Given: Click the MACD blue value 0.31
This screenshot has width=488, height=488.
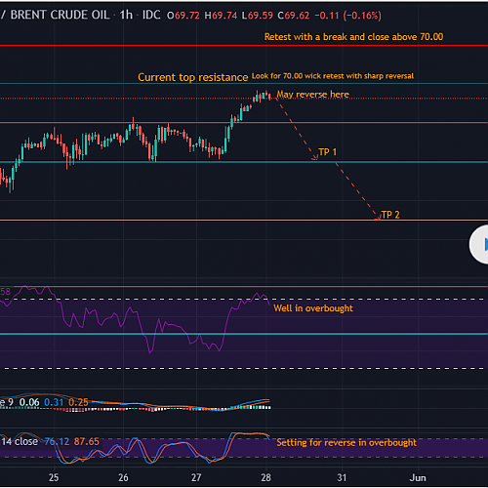Looking at the screenshot, I should click(x=54, y=402).
